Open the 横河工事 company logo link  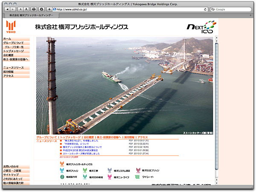tap(91, 170)
